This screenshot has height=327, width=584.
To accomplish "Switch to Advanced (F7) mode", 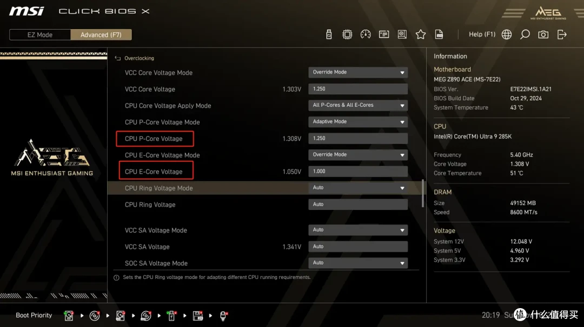I will tap(101, 35).
